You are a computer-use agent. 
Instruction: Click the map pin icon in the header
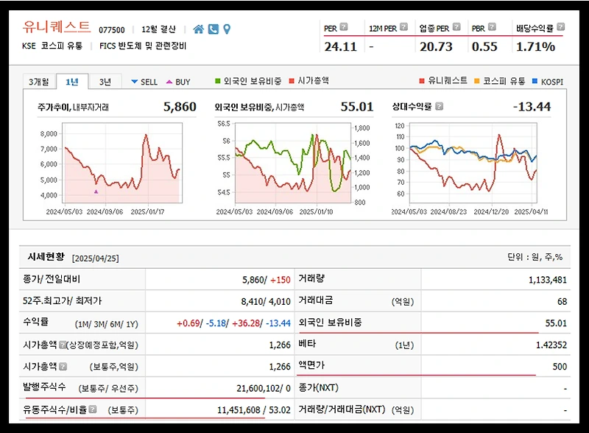226,29
